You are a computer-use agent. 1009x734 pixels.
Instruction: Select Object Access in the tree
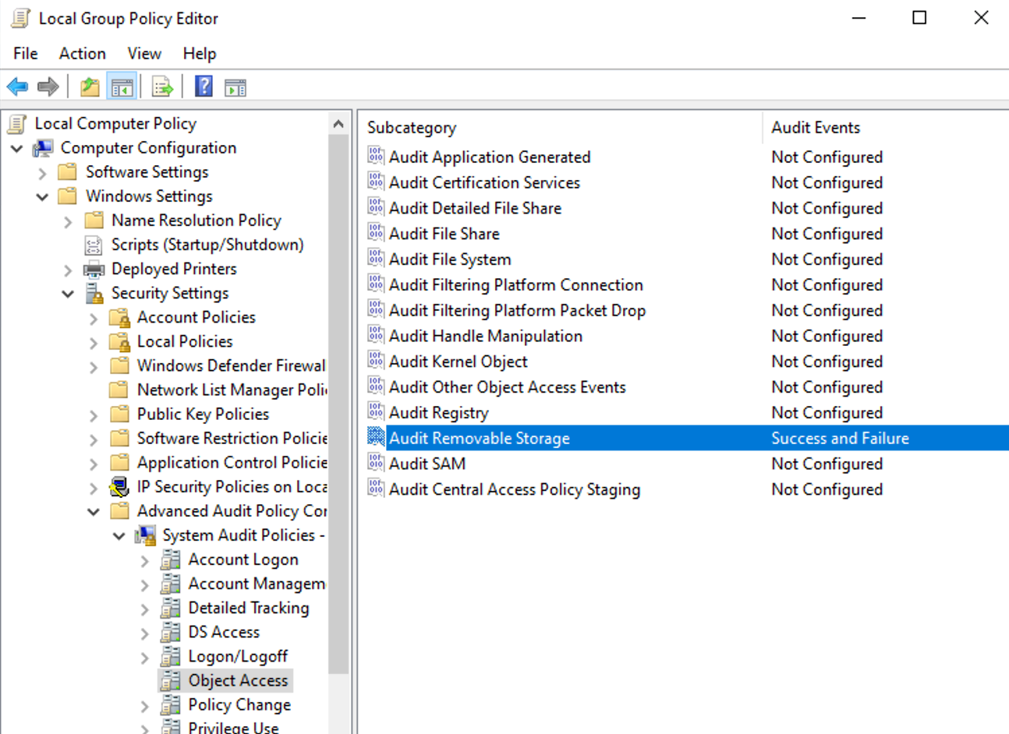[238, 680]
